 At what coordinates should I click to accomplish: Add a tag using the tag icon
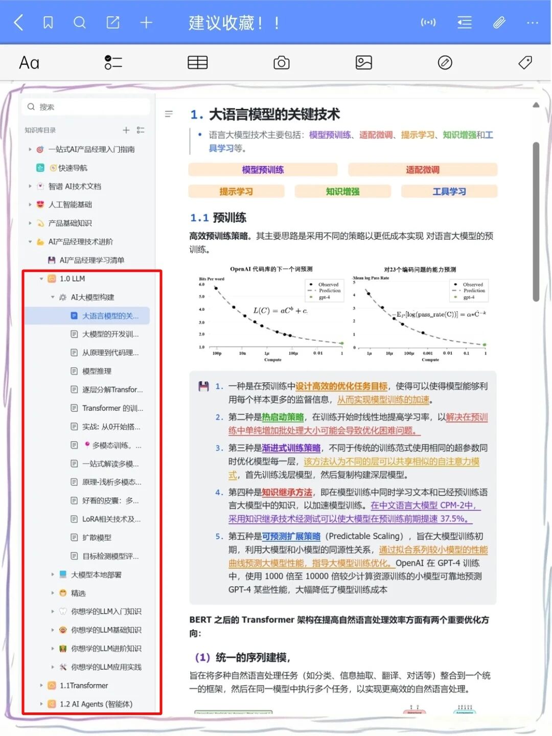tap(525, 62)
